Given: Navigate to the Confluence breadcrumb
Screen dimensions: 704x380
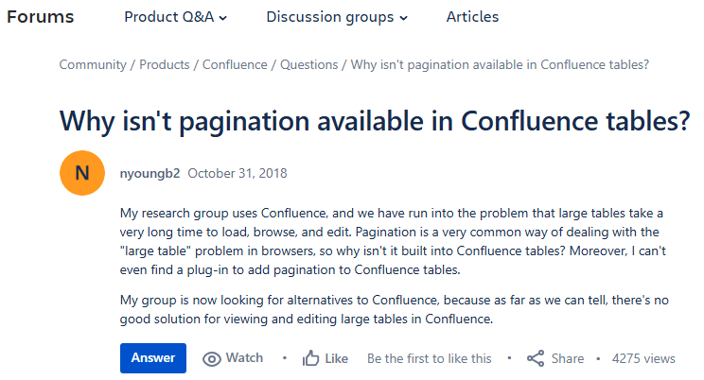Looking at the screenshot, I should [234, 65].
